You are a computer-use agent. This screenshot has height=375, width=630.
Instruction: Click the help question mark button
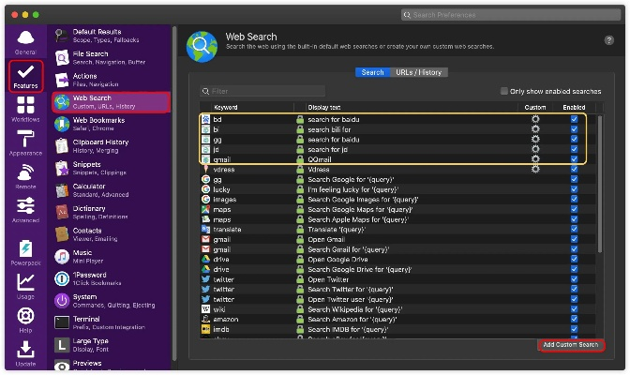pyautogui.click(x=609, y=39)
